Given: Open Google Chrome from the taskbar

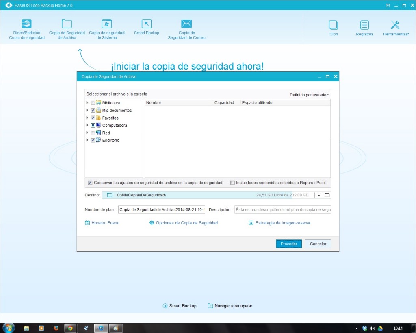Looking at the screenshot, I should point(70,328).
